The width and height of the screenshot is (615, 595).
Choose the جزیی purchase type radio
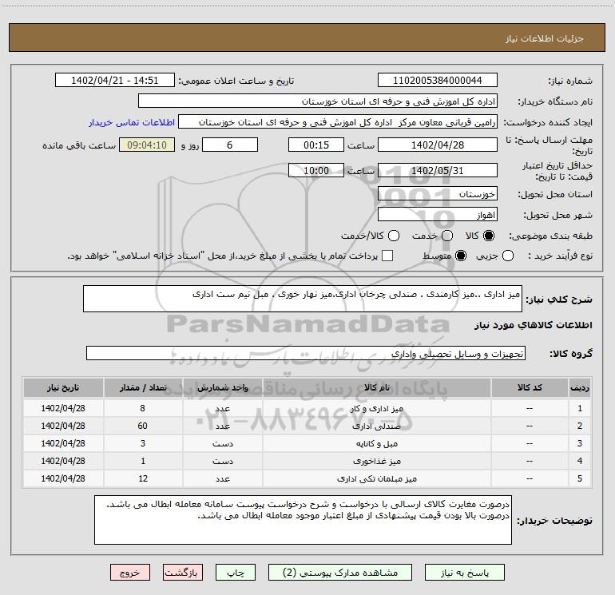point(507,256)
